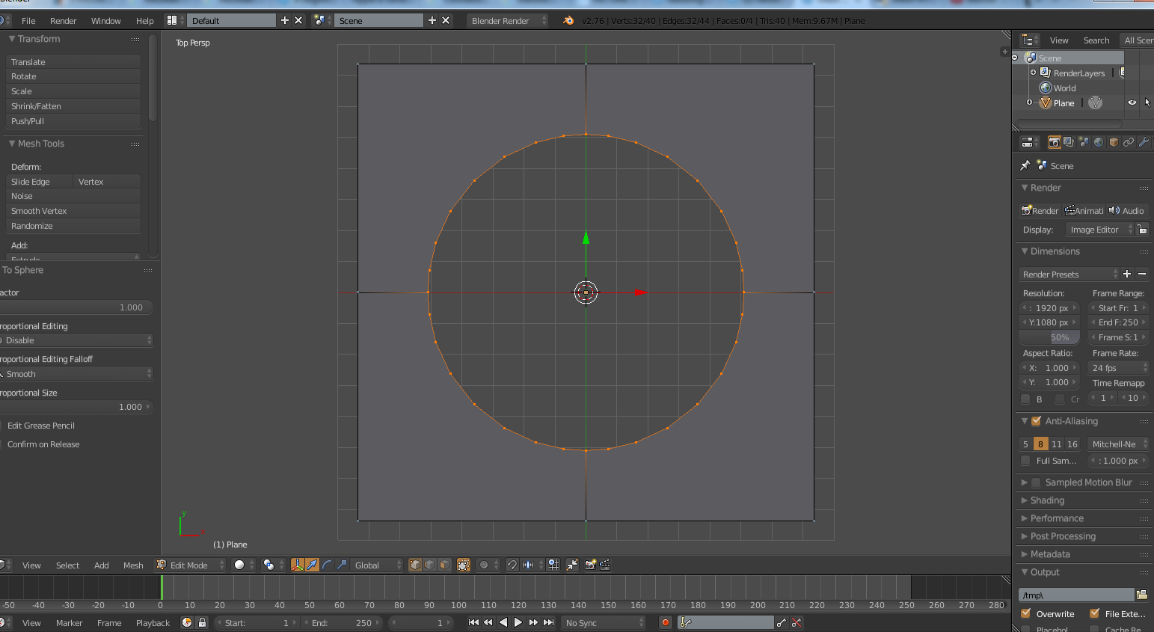Screen dimensions: 1154x632
Task: Open the Object properties tab cube icon
Action: tap(1114, 142)
